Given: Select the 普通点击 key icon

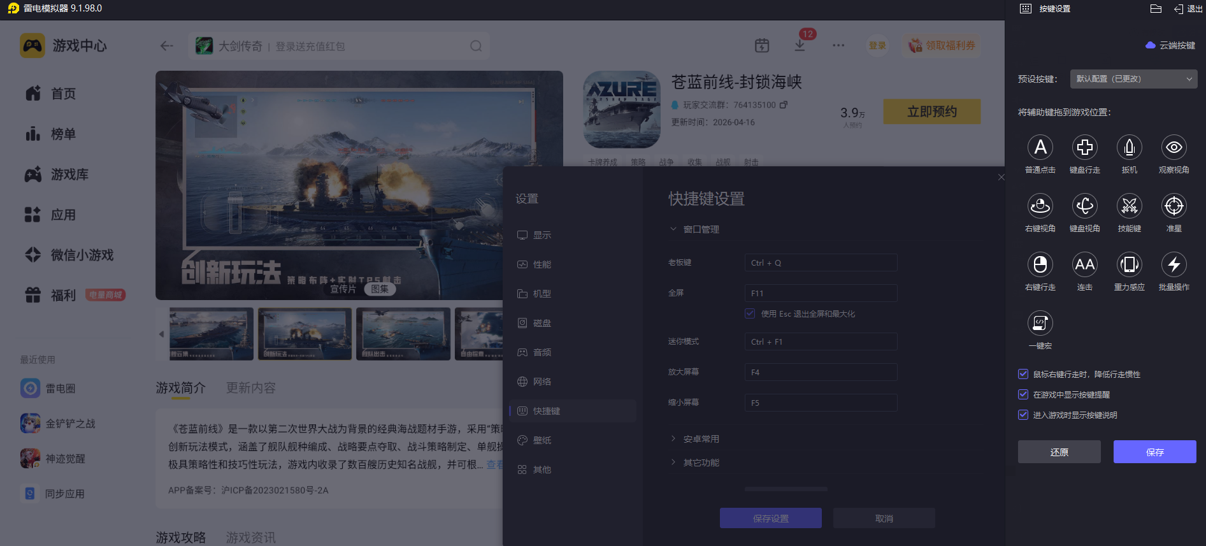Looking at the screenshot, I should 1040,148.
